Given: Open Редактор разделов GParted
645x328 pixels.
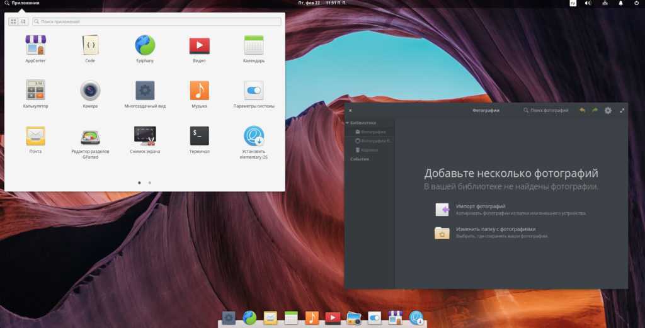Looking at the screenshot, I should tap(90, 137).
